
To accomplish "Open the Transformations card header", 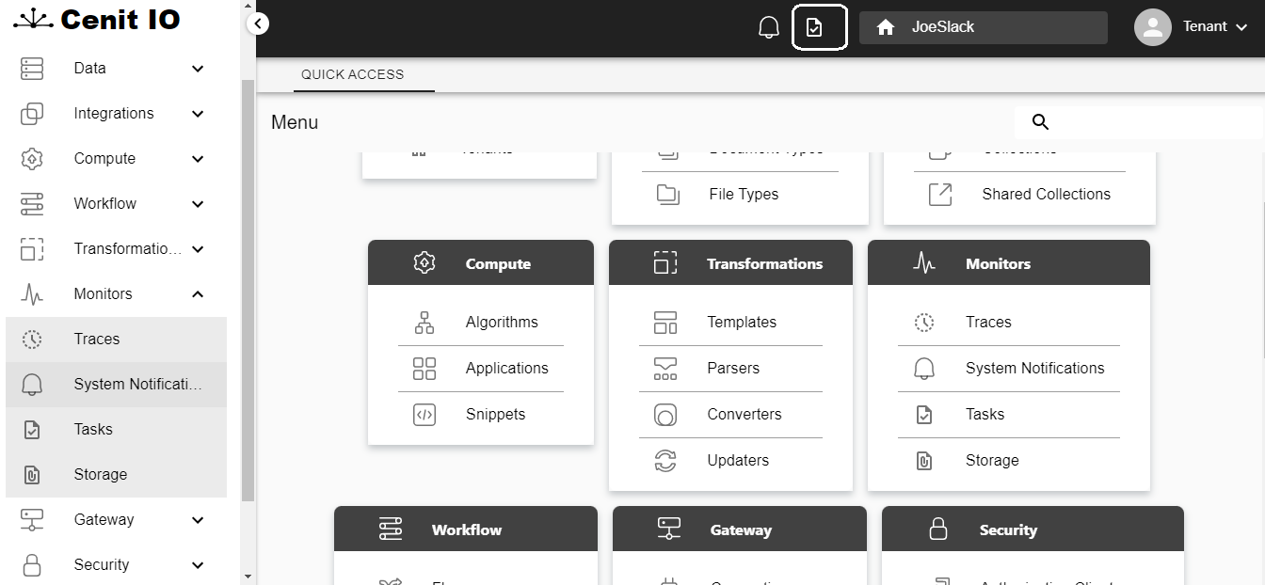I will coord(730,262).
